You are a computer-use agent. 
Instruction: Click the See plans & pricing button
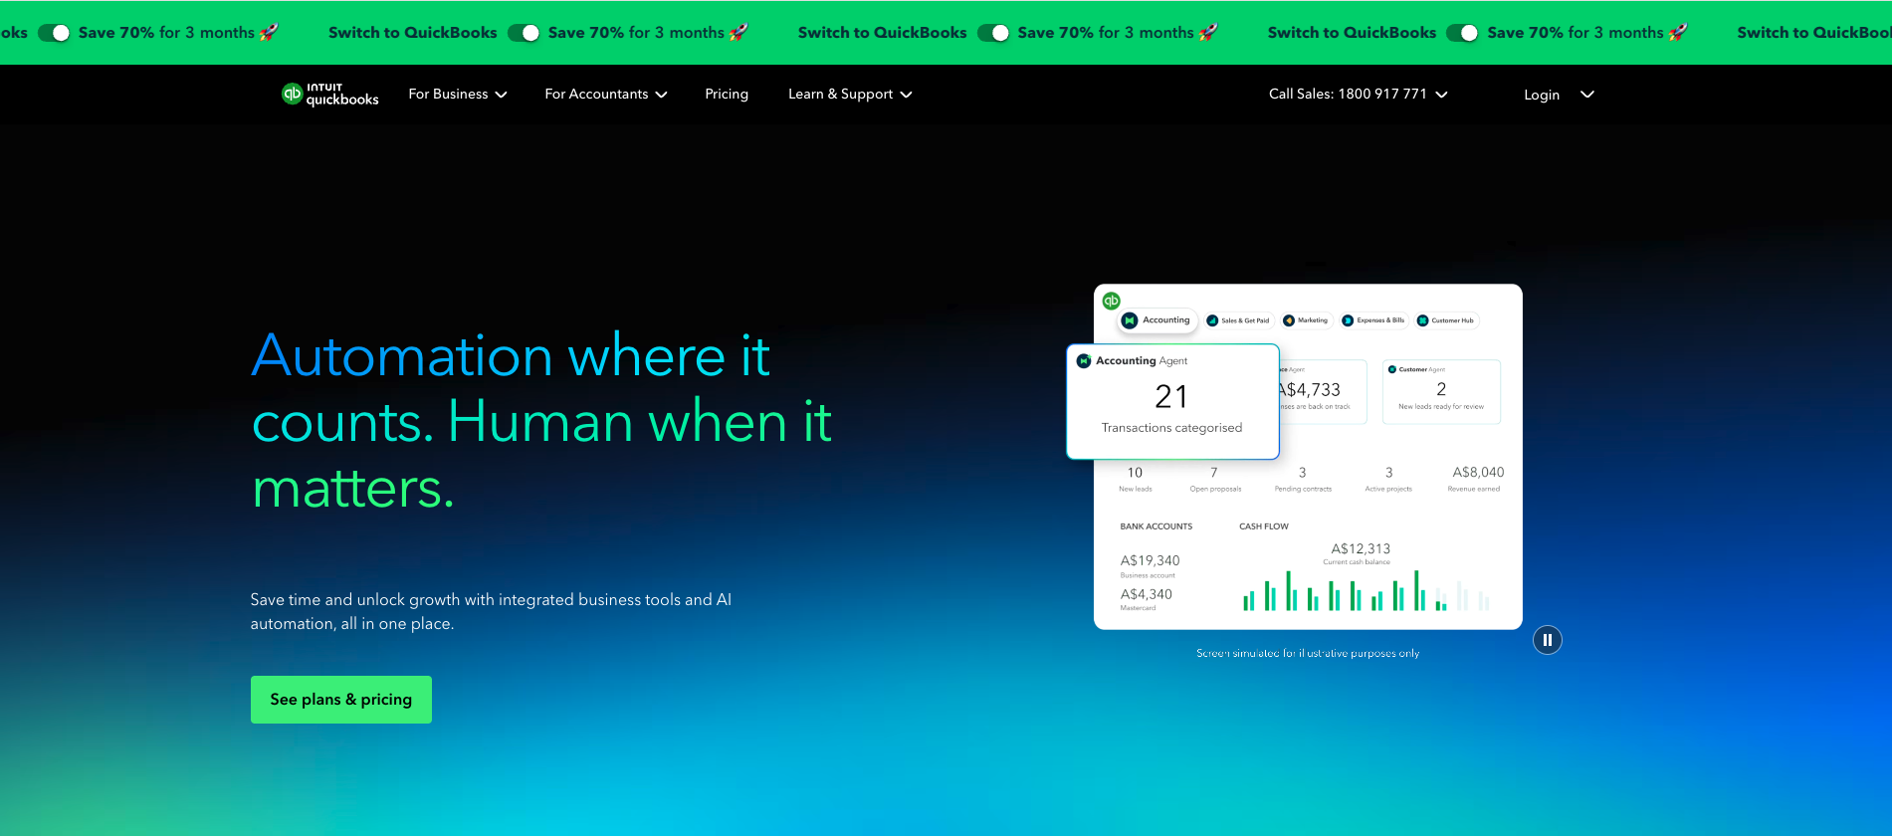(341, 700)
